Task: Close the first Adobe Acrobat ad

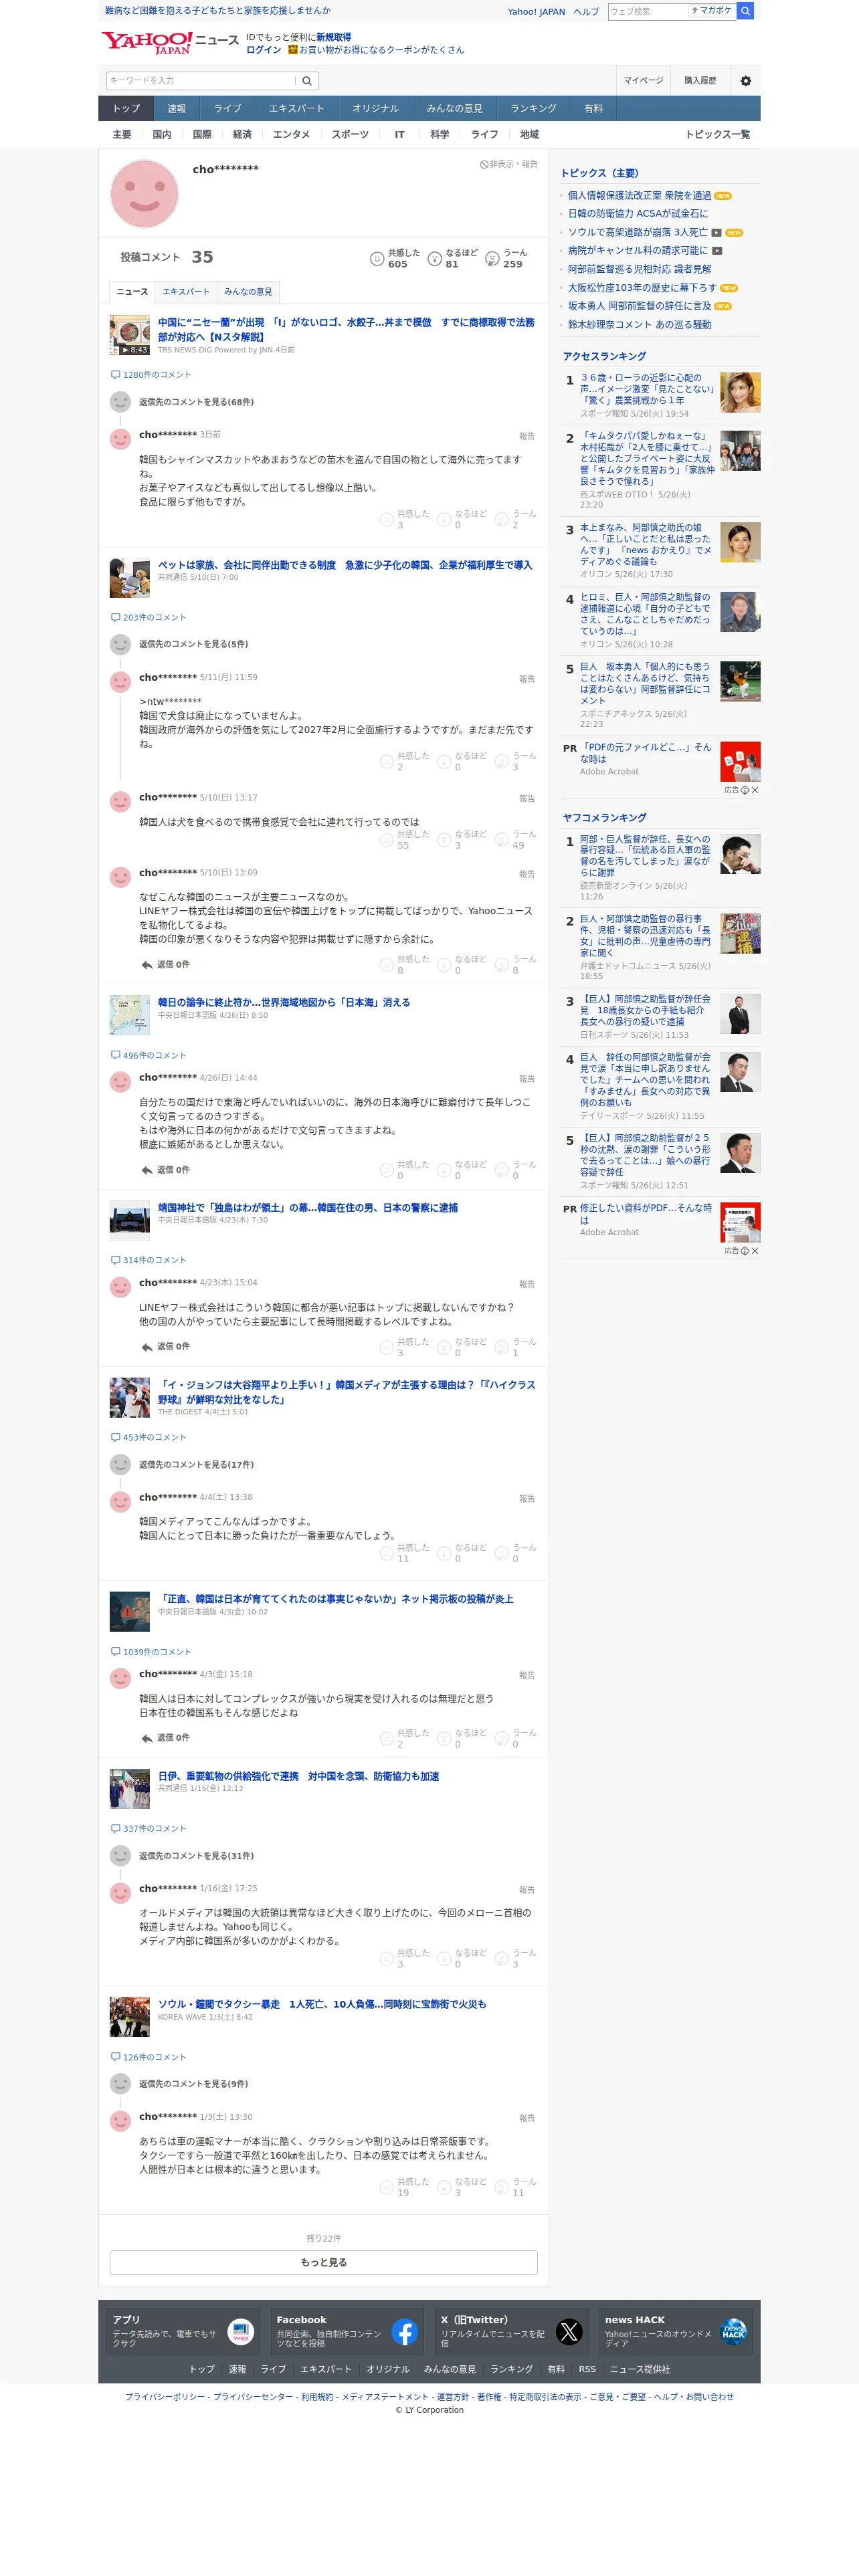Action: [755, 790]
